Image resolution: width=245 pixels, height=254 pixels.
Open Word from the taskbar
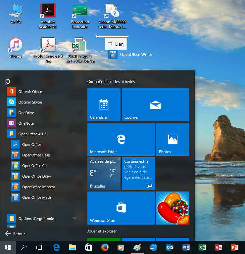pyautogui.click(x=186, y=247)
